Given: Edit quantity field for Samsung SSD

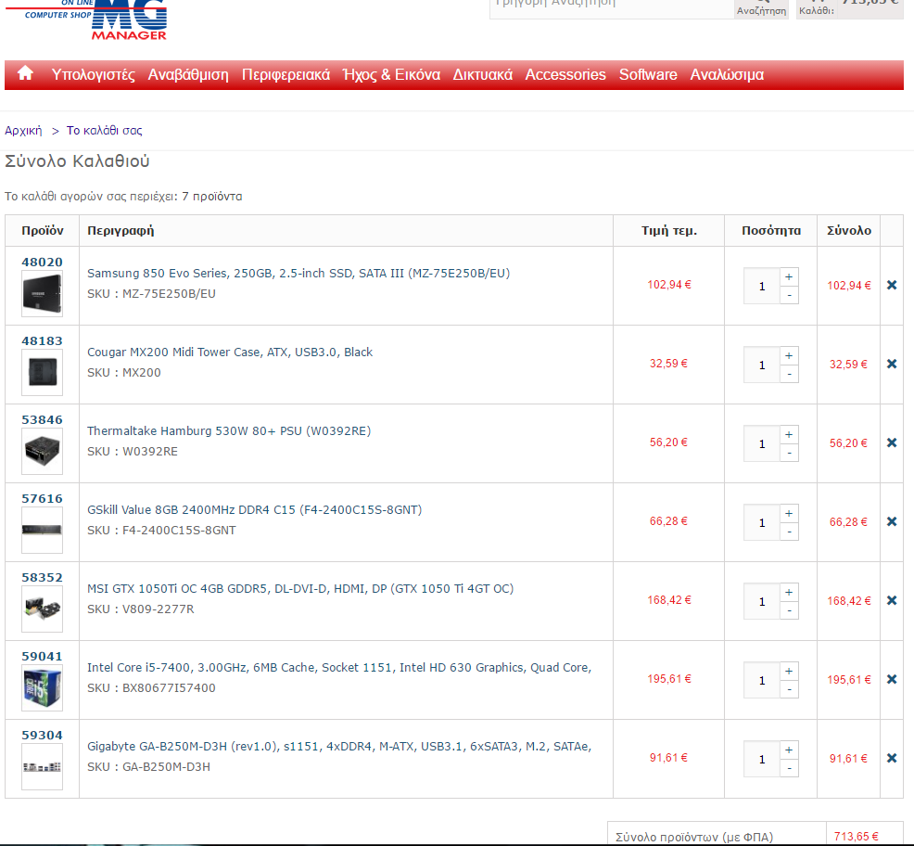Looking at the screenshot, I should (762, 286).
